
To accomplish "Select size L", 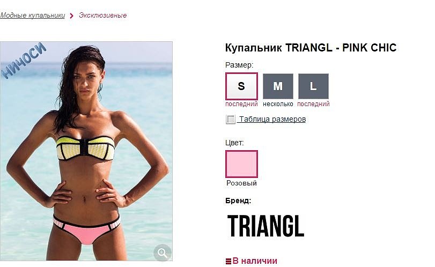I will click(x=313, y=86).
